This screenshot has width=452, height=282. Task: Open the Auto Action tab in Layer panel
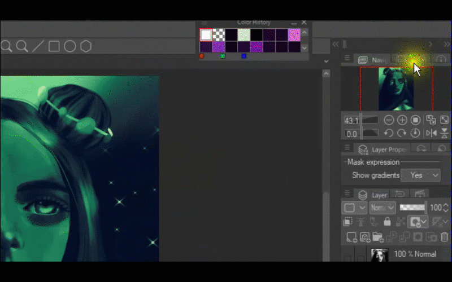point(420,194)
